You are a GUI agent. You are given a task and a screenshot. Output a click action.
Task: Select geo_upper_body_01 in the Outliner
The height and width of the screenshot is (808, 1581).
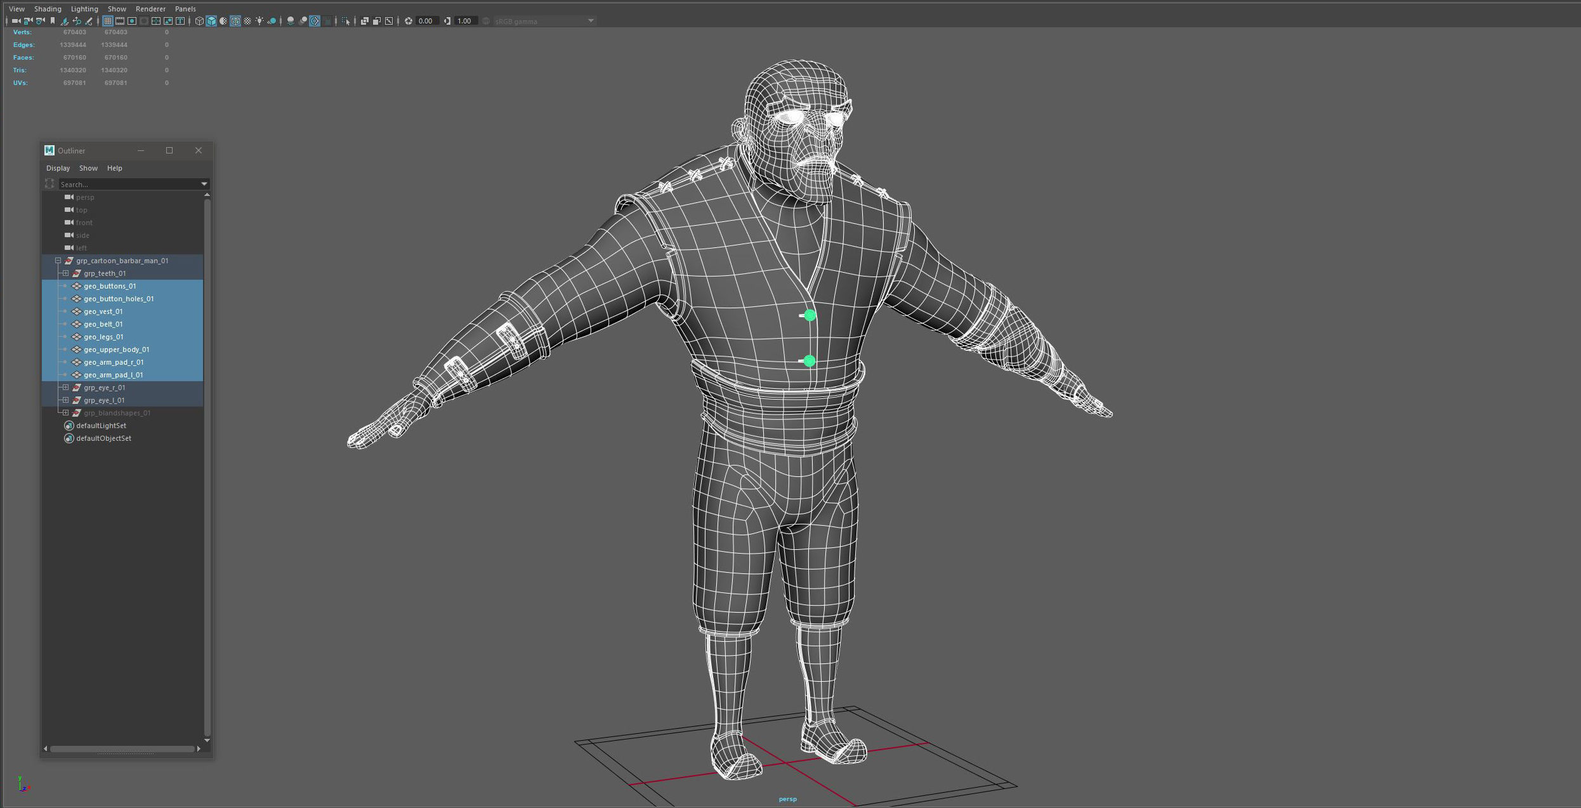tap(116, 349)
